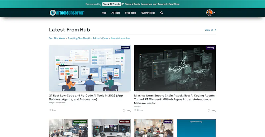Bookmark the Miasma Worm article
The width and height of the screenshot is (265, 137).
(x=135, y=110)
